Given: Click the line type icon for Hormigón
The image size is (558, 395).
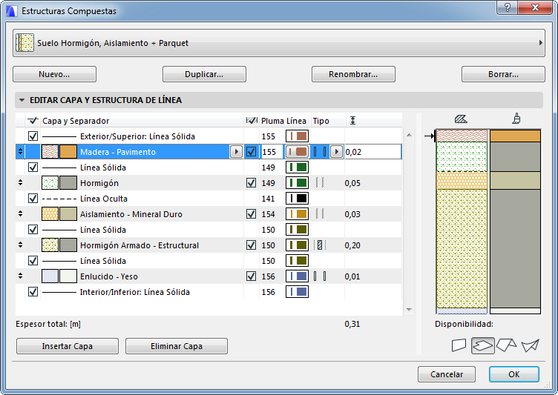Looking at the screenshot, I should point(320,183).
